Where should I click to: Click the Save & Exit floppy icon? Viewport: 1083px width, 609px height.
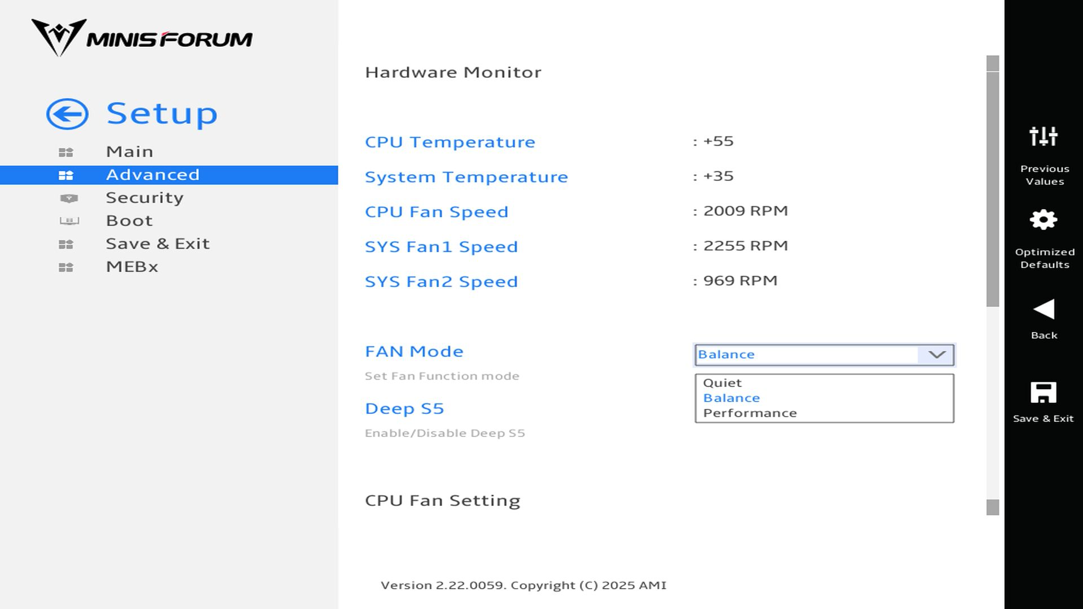pos(1044,392)
